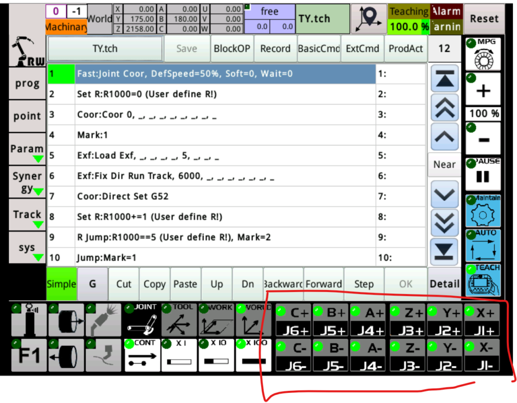Open the sys dropdown menu

click(x=27, y=251)
